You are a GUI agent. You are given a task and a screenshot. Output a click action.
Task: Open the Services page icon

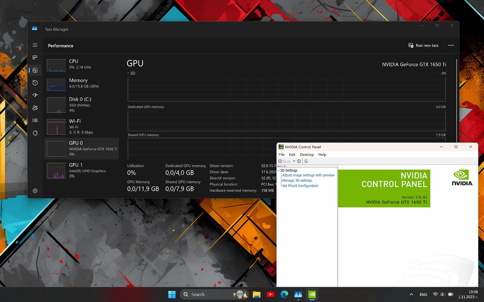click(x=35, y=133)
